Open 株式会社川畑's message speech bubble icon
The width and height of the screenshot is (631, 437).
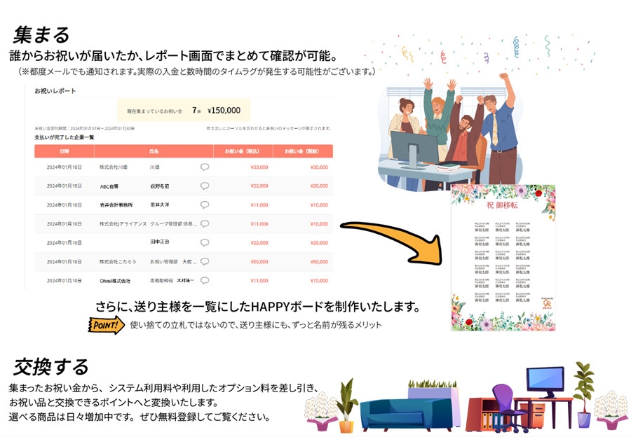click(x=203, y=167)
